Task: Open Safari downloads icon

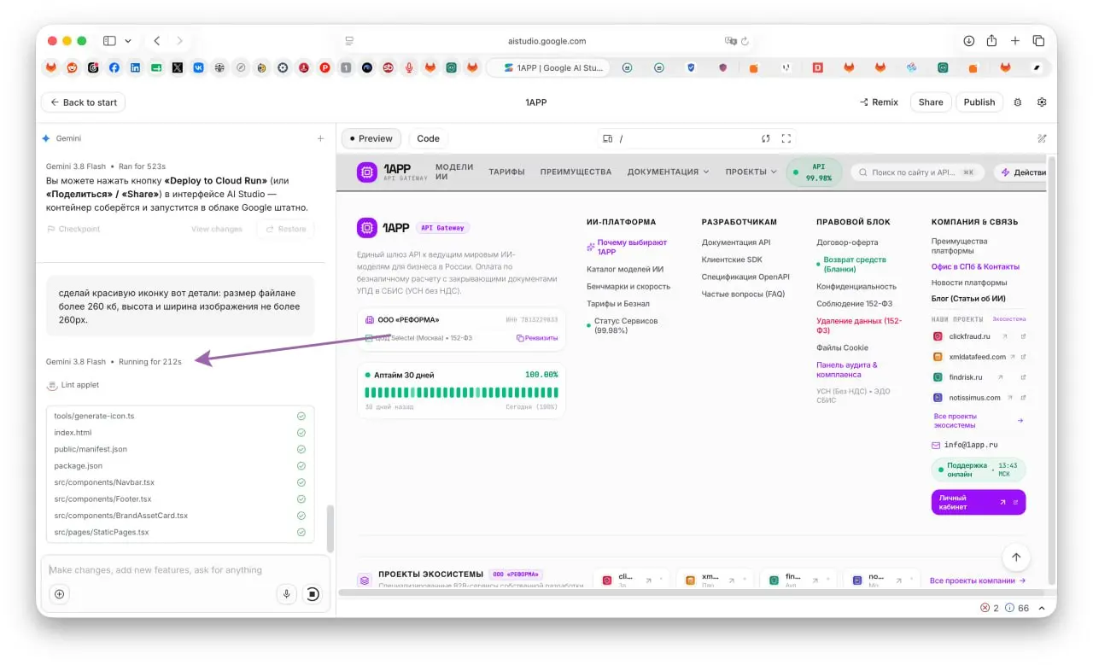Action: [x=968, y=41]
